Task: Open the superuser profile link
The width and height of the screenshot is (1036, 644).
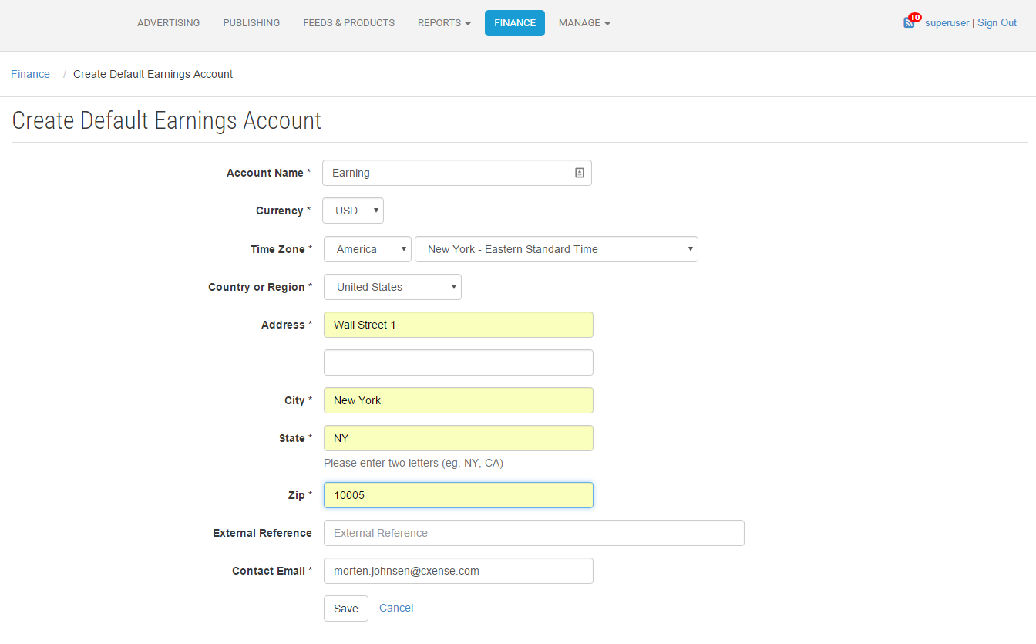Action: [947, 23]
